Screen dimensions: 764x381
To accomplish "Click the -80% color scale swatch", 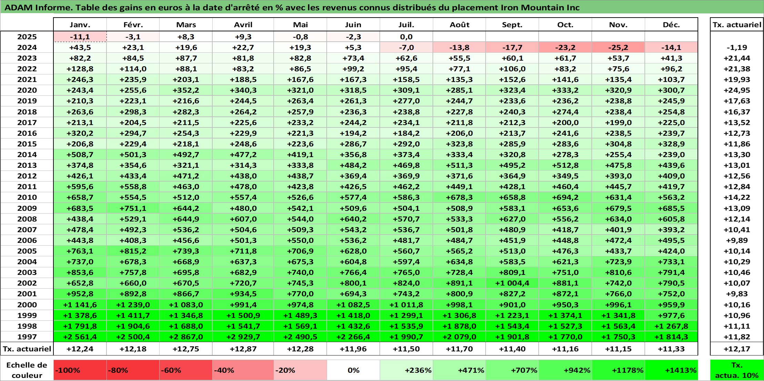I will pyautogui.click(x=133, y=370).
